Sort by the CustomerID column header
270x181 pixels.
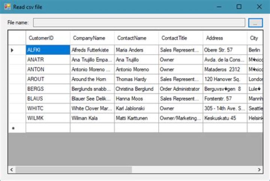pos(48,38)
